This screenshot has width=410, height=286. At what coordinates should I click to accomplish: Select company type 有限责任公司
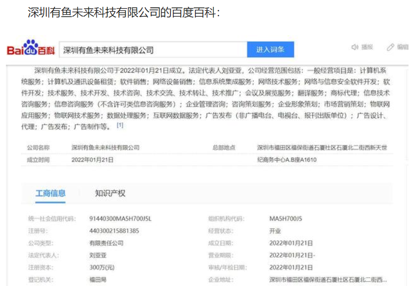[106, 243]
